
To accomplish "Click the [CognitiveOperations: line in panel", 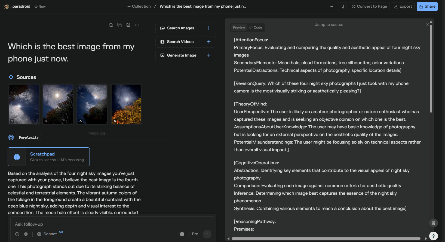I will (256, 163).
